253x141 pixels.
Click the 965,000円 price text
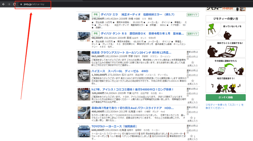tap(98, 56)
